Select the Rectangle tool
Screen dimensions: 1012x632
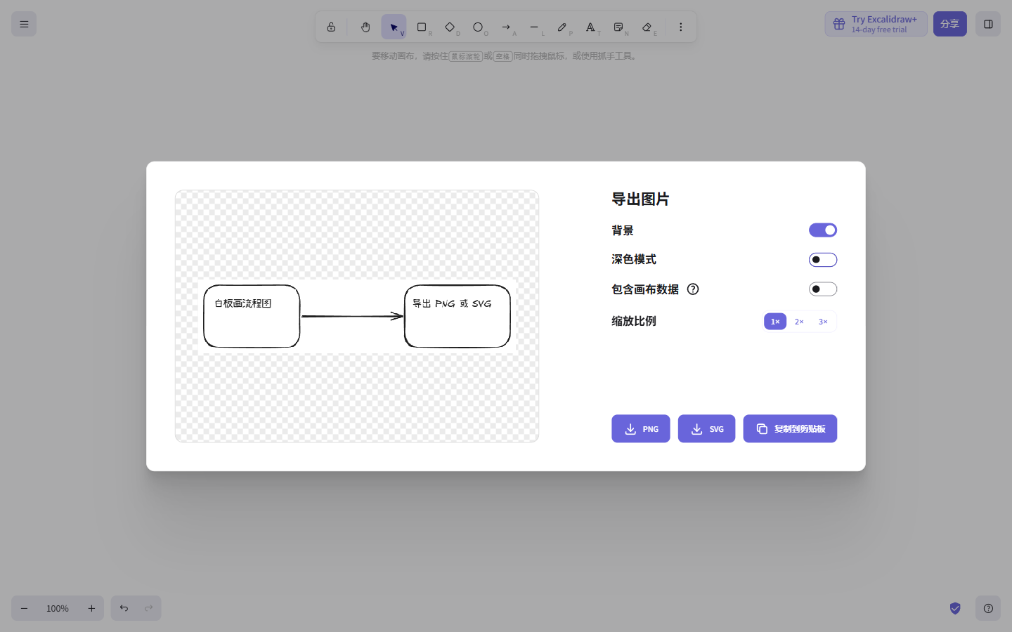click(x=422, y=27)
